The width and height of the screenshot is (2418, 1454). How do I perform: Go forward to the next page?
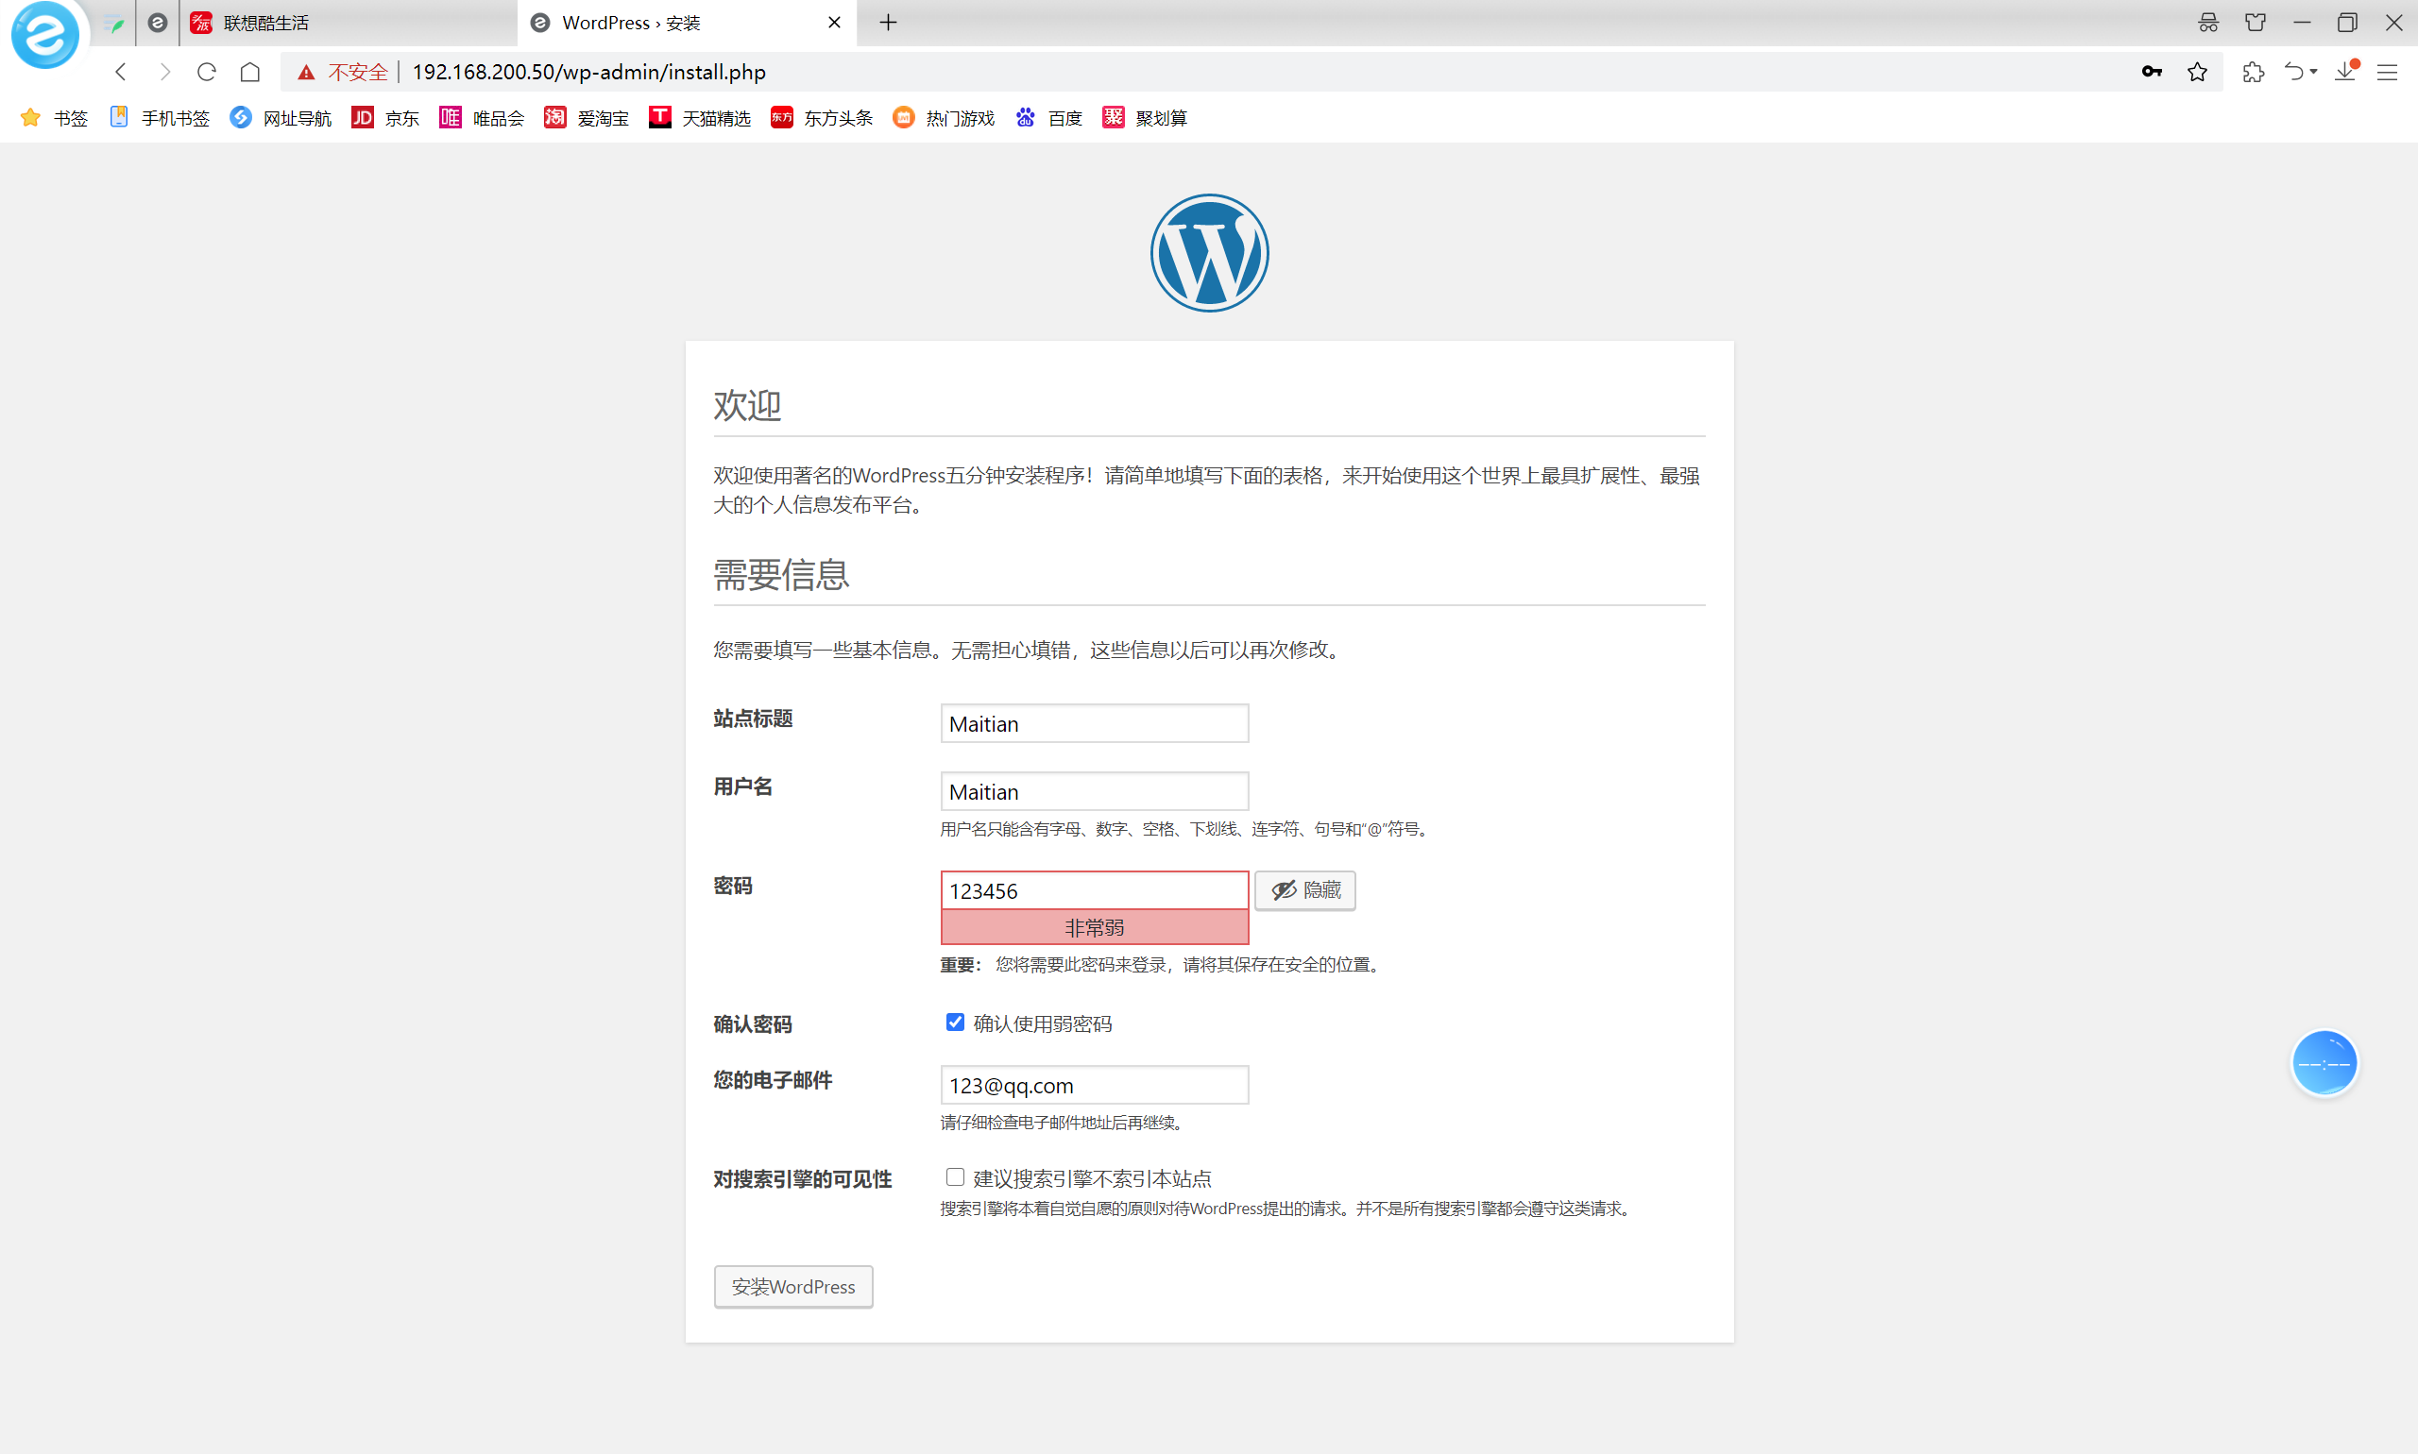[x=163, y=72]
